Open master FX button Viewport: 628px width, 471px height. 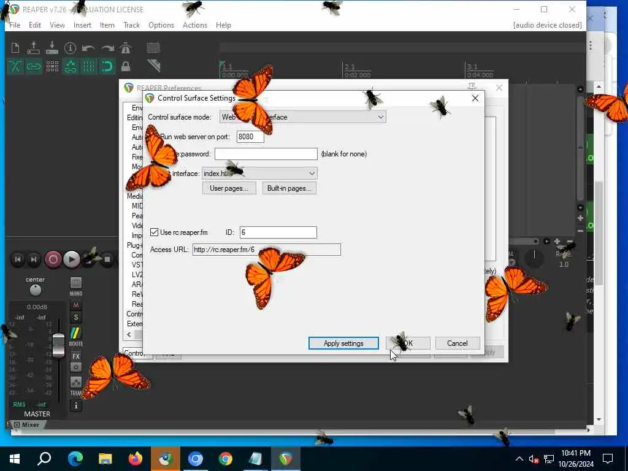[75, 356]
